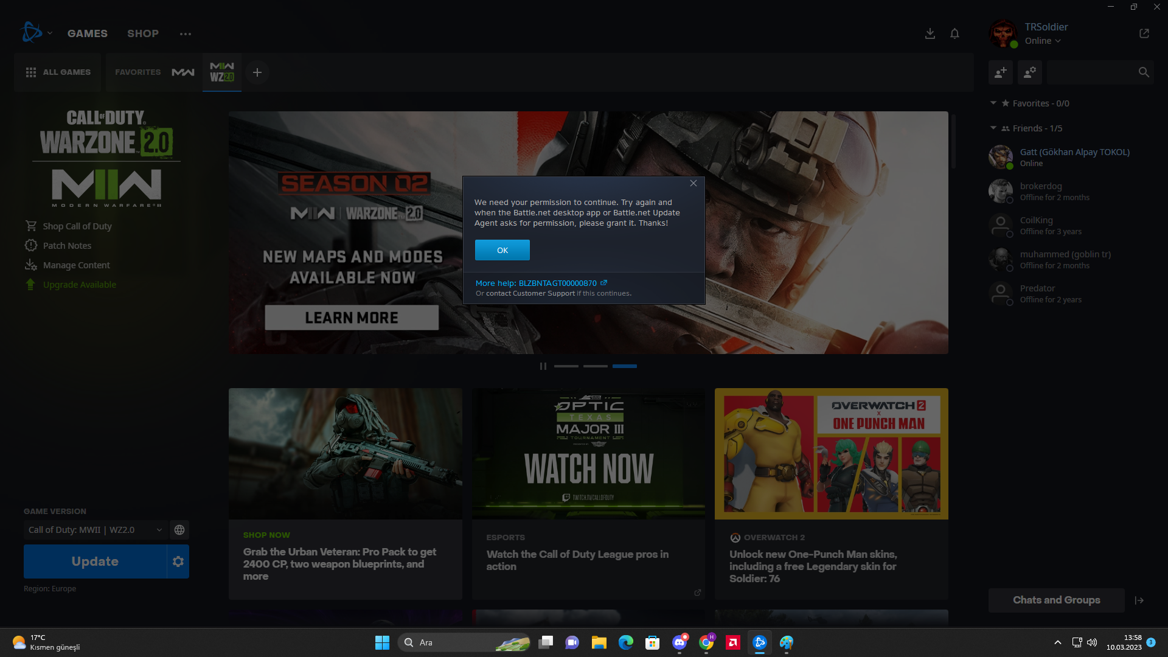The width and height of the screenshot is (1168, 657).
Task: Click plus icon to add favorite game
Action: point(257,72)
